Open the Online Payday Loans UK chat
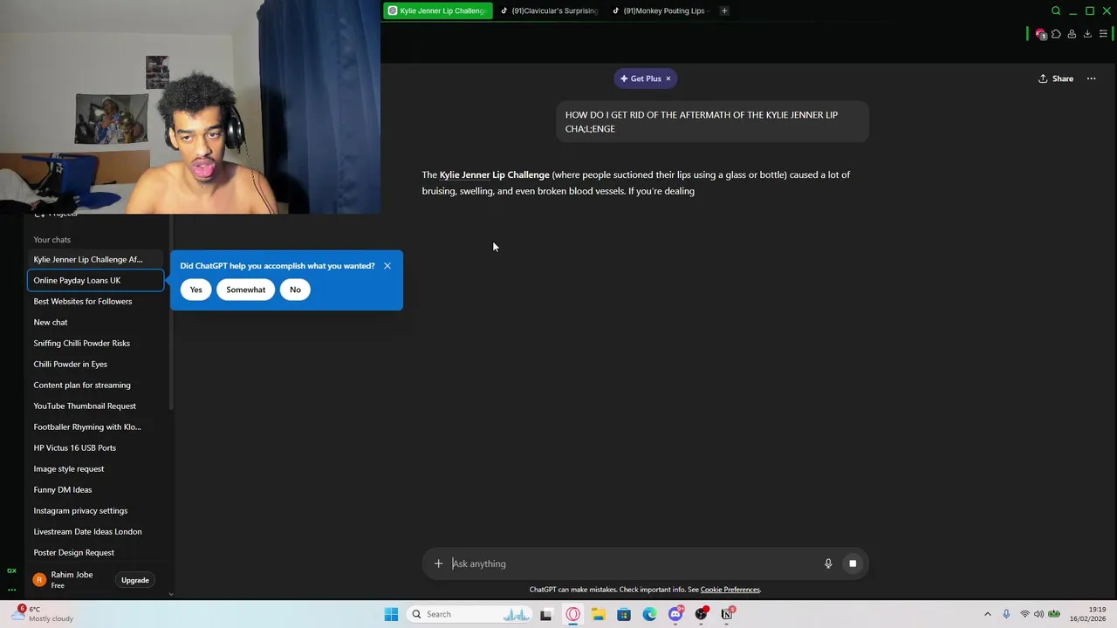The width and height of the screenshot is (1117, 628). [x=95, y=280]
